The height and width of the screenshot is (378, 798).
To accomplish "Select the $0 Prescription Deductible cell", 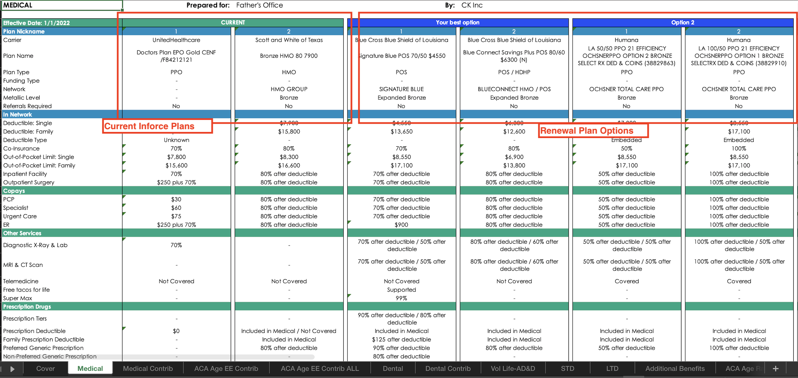I will click(176, 331).
